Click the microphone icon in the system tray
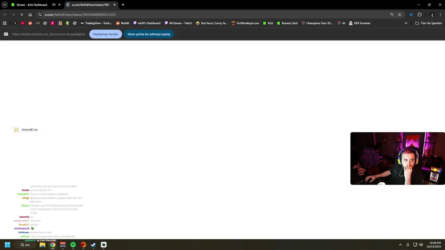 (408, 245)
